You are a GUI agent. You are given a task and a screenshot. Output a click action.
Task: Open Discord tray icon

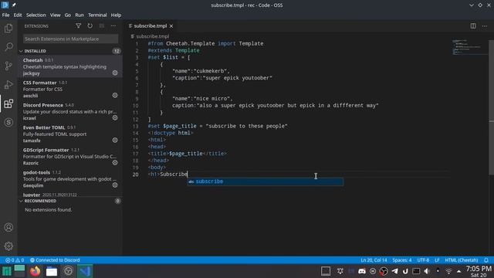pos(362,271)
